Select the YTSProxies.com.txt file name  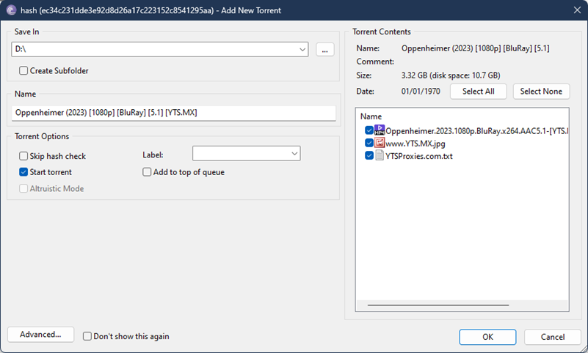419,156
